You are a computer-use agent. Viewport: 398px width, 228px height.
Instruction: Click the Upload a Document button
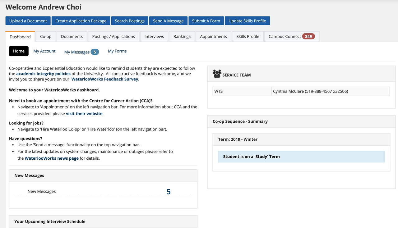coord(28,21)
